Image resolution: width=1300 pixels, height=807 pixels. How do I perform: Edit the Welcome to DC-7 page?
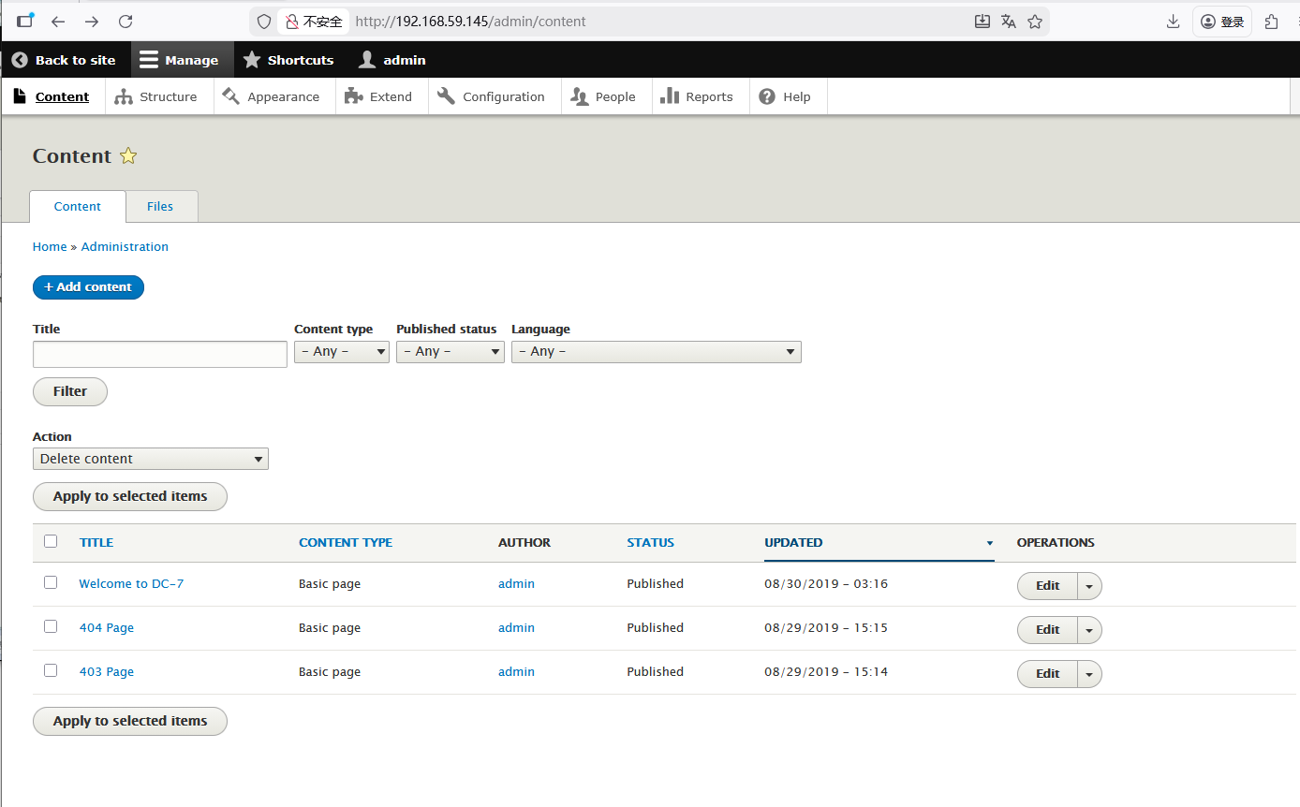tap(1047, 586)
